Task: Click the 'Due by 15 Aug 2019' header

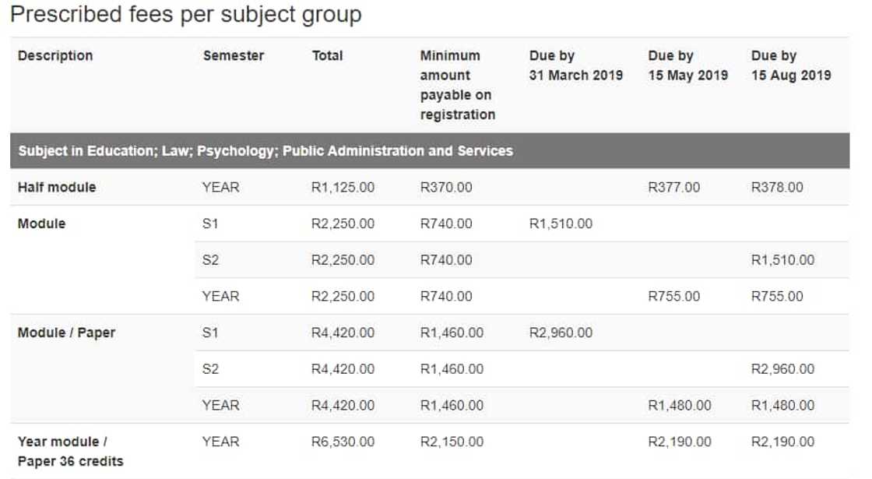Action: [x=791, y=65]
